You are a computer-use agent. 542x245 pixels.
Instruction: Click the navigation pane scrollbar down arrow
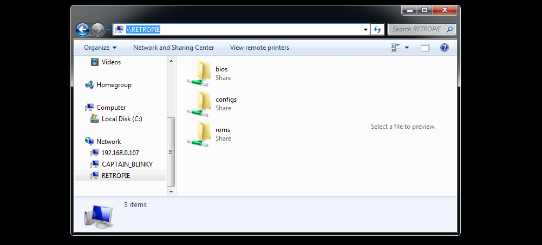tap(171, 191)
